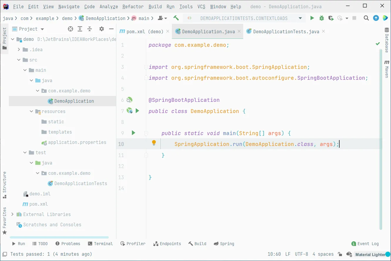
Task: Click the yellow intention lightbulb on line 10
Action: point(154,143)
